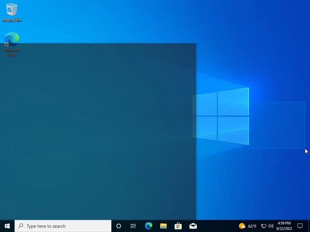
Task: Open the Windows Start menu
Action: coord(7,226)
